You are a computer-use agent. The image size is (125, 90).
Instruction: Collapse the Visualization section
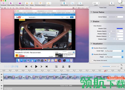(x=91, y=43)
